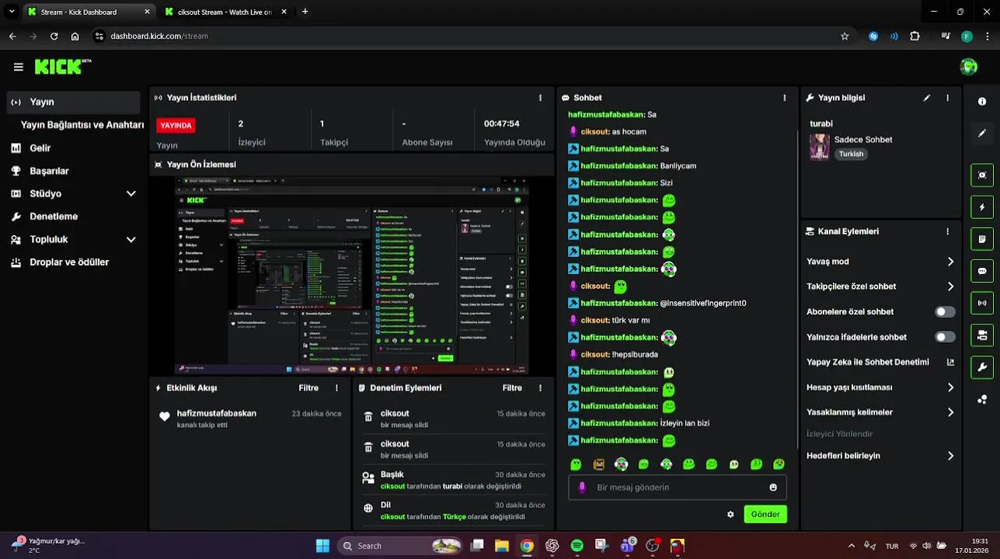Click the purple microphone badge in the message box

pos(582,488)
